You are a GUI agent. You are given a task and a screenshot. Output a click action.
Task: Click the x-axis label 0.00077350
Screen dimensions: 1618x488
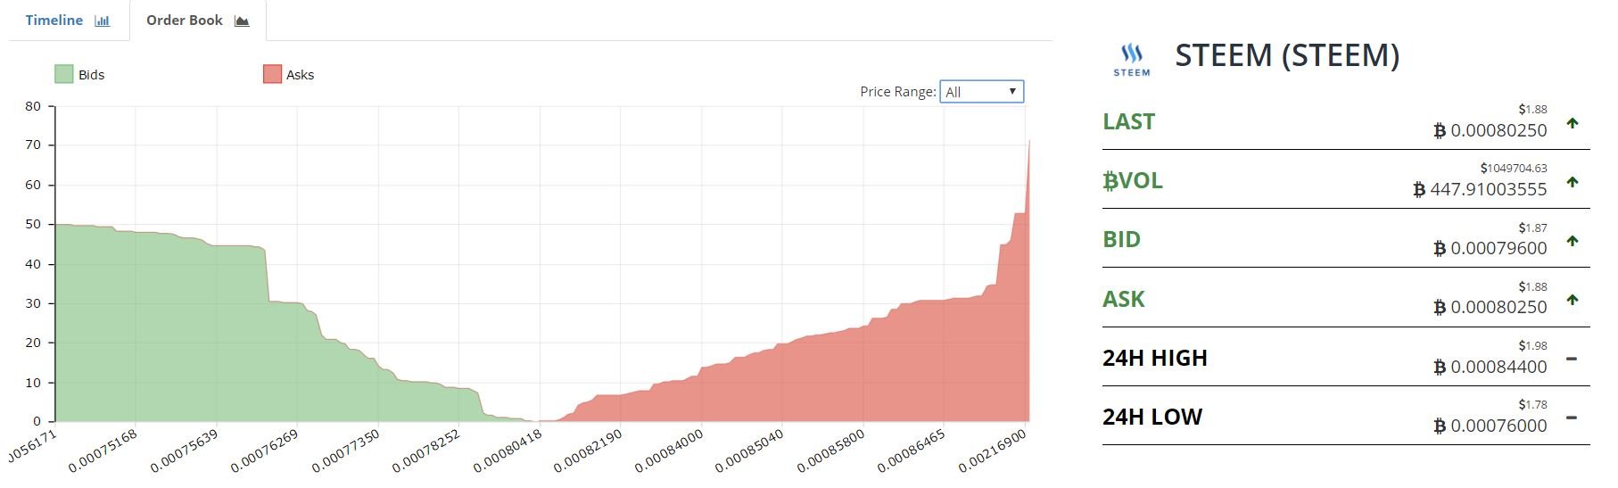pyautogui.click(x=345, y=451)
